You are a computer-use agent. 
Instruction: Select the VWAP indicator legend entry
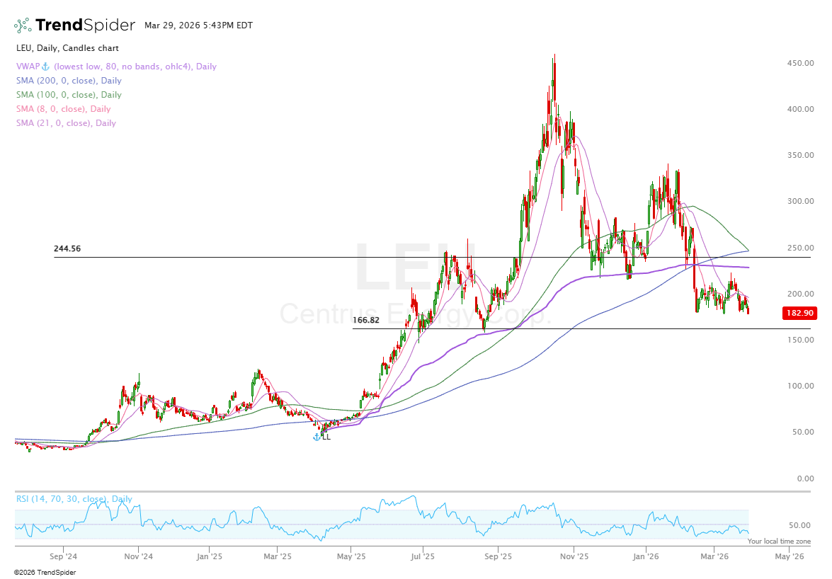(116, 67)
